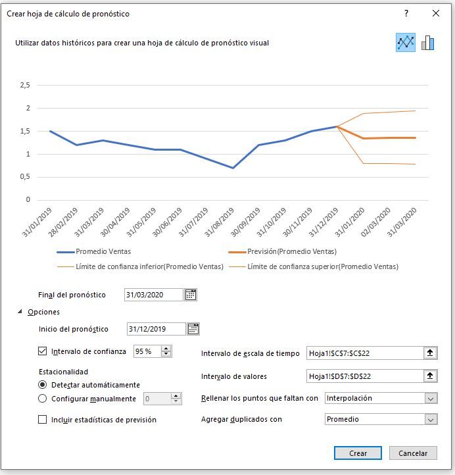This screenshot has height=475, width=455.
Task: Open the Agregar duplicados con dropdown
Action: click(431, 420)
